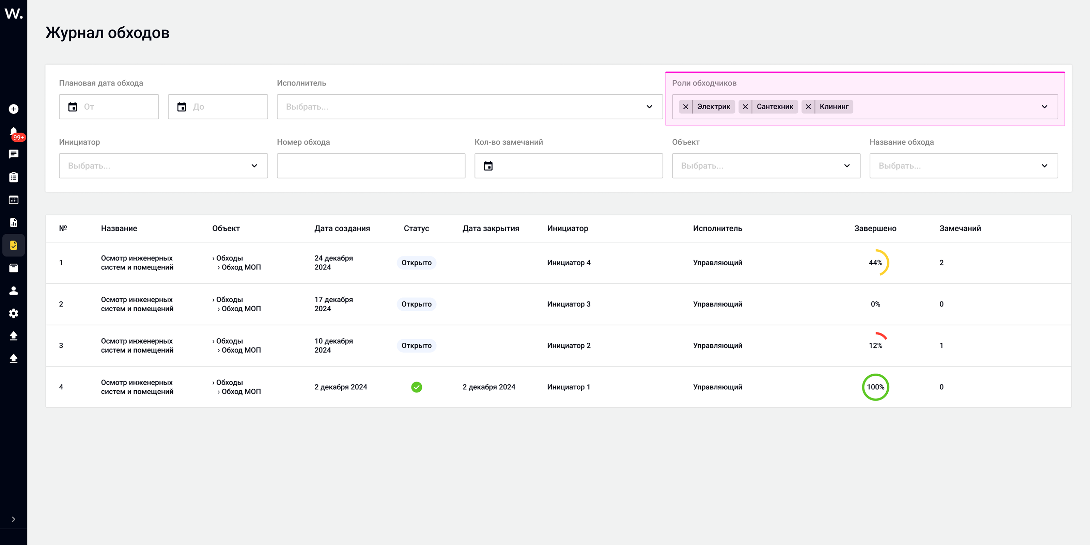Image resolution: width=1090 pixels, height=545 pixels.
Task: Click the 12% progress indicator
Action: click(875, 346)
